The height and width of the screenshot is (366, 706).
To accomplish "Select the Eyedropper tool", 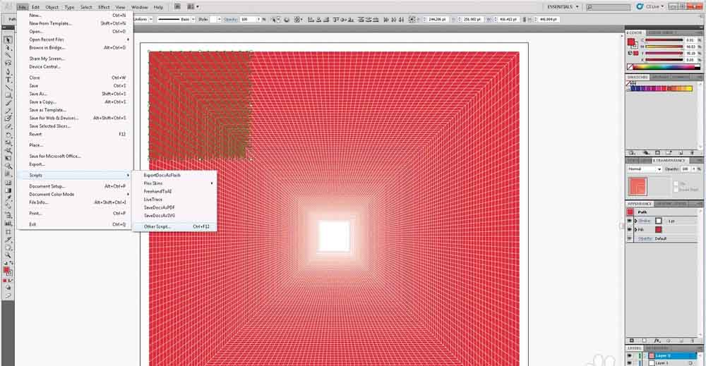I will click(8, 198).
